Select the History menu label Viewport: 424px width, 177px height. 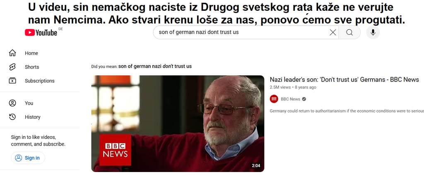(32, 117)
